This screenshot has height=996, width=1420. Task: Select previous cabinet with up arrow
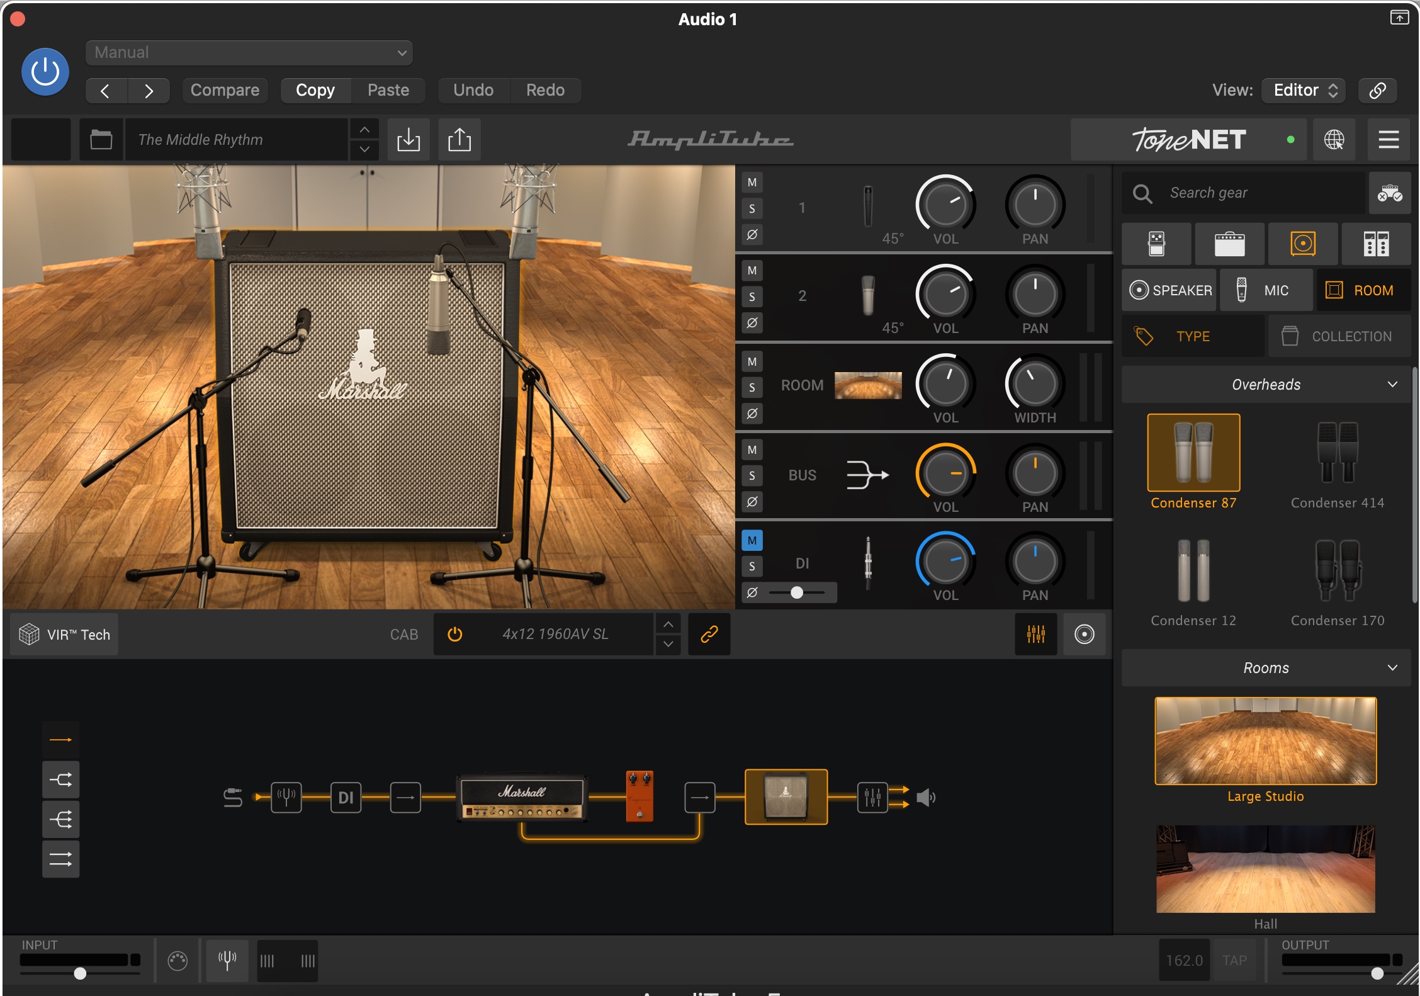[668, 624]
